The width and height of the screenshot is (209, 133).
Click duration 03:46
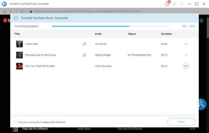point(164,44)
